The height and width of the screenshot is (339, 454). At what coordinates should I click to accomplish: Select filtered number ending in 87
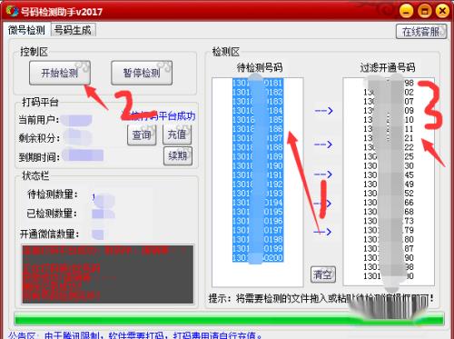(389, 248)
